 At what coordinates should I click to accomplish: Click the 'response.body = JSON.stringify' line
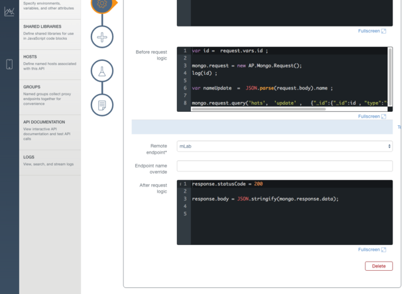[x=265, y=199]
